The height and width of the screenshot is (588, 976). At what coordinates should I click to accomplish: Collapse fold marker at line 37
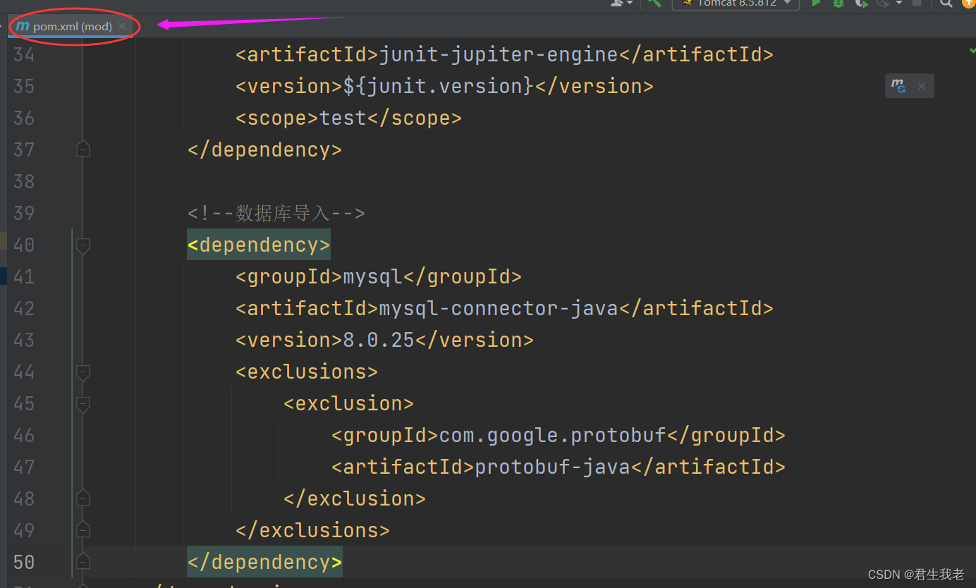pos(83,149)
